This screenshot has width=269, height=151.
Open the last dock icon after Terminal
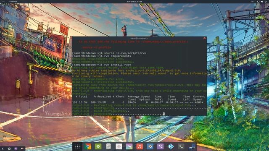[192, 147]
